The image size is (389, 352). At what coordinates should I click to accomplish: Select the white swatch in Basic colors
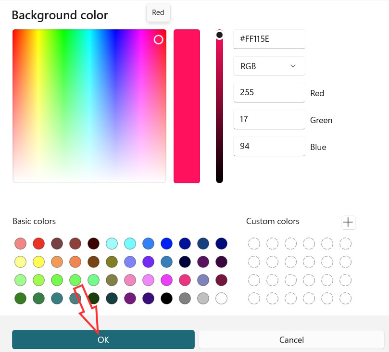click(x=221, y=298)
